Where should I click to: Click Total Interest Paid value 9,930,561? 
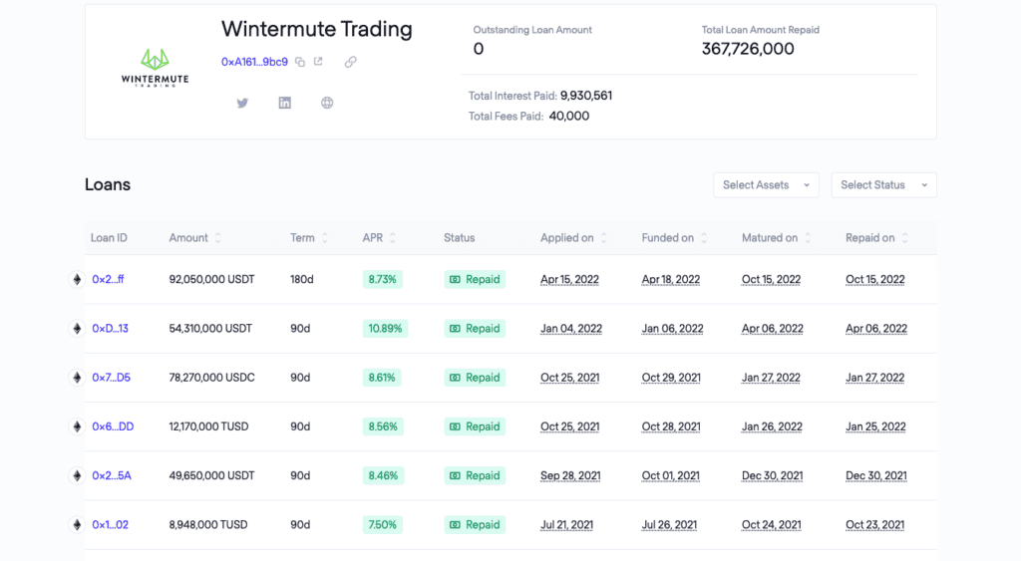click(586, 96)
